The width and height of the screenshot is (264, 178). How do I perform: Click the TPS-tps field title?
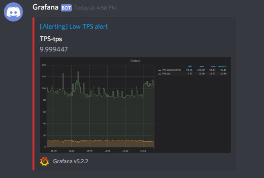[51, 39]
